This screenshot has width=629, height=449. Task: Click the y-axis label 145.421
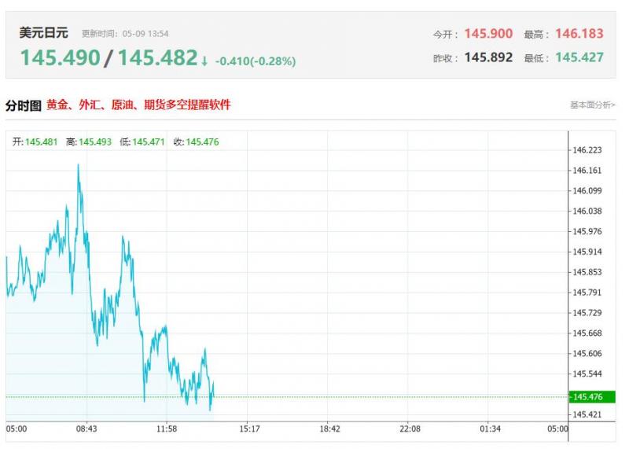point(587,414)
